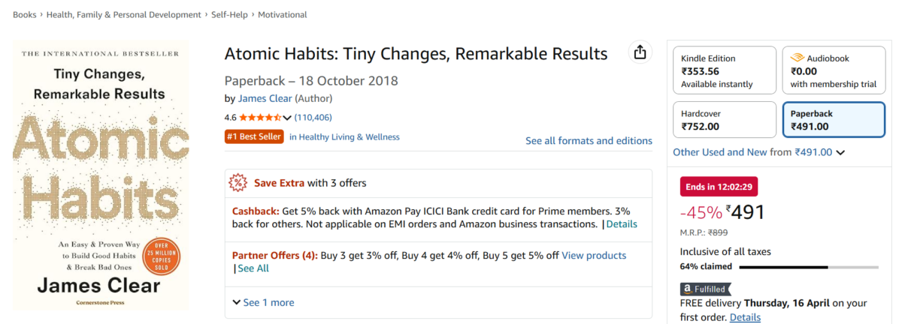Viewport: 902px width, 324px height.
Task: Click the star rating icons
Action: pos(260,118)
